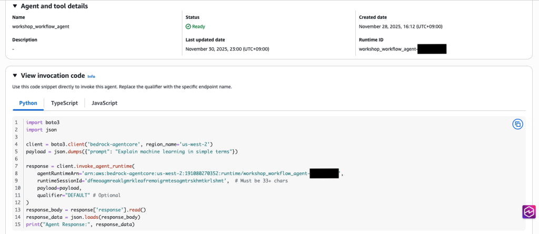Click the Last updated date value
The width and height of the screenshot is (539, 234).
[x=227, y=49]
